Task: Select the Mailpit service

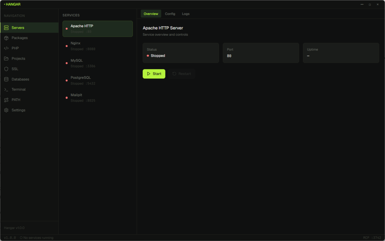Action: pos(98,98)
